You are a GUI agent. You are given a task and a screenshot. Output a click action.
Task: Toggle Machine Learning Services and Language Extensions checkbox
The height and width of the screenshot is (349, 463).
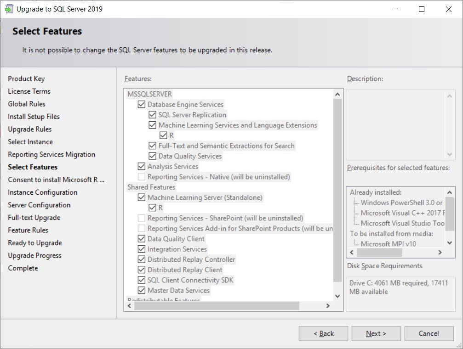click(152, 125)
